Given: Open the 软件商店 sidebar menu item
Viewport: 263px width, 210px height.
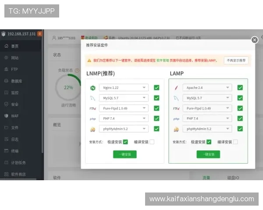Looking at the screenshot, I should pos(21,174).
